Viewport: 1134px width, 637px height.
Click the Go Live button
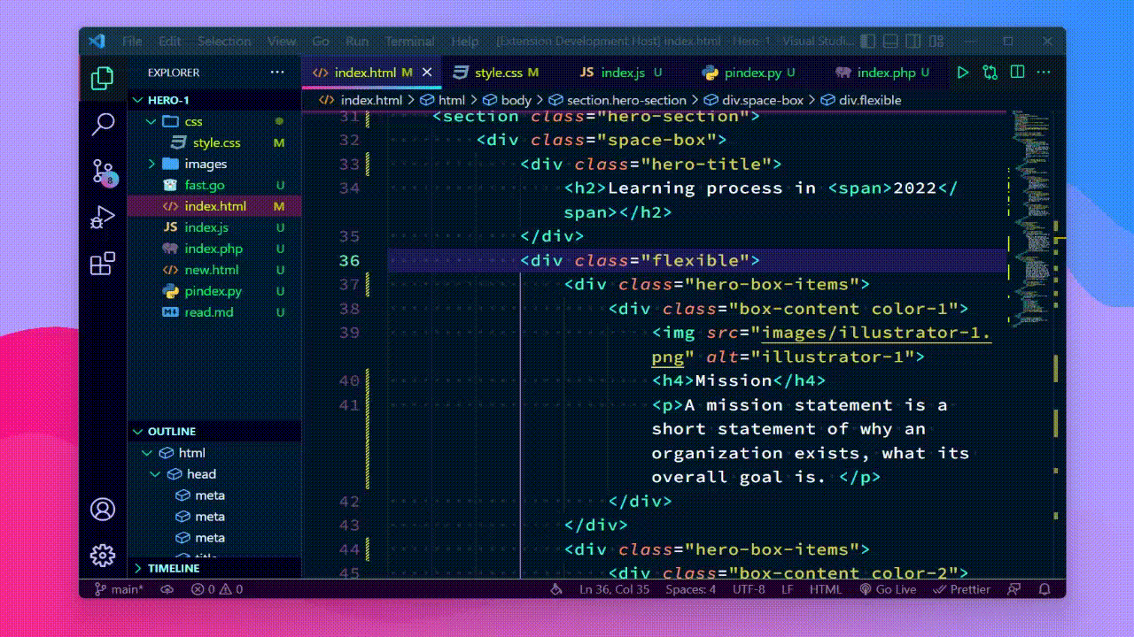(888, 589)
